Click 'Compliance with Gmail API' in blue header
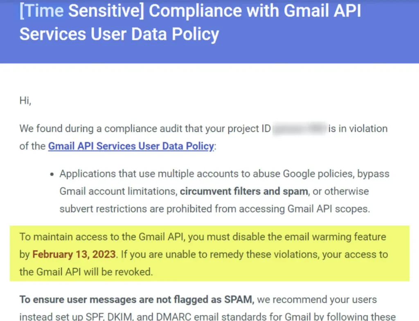419x321 pixels. (x=255, y=11)
